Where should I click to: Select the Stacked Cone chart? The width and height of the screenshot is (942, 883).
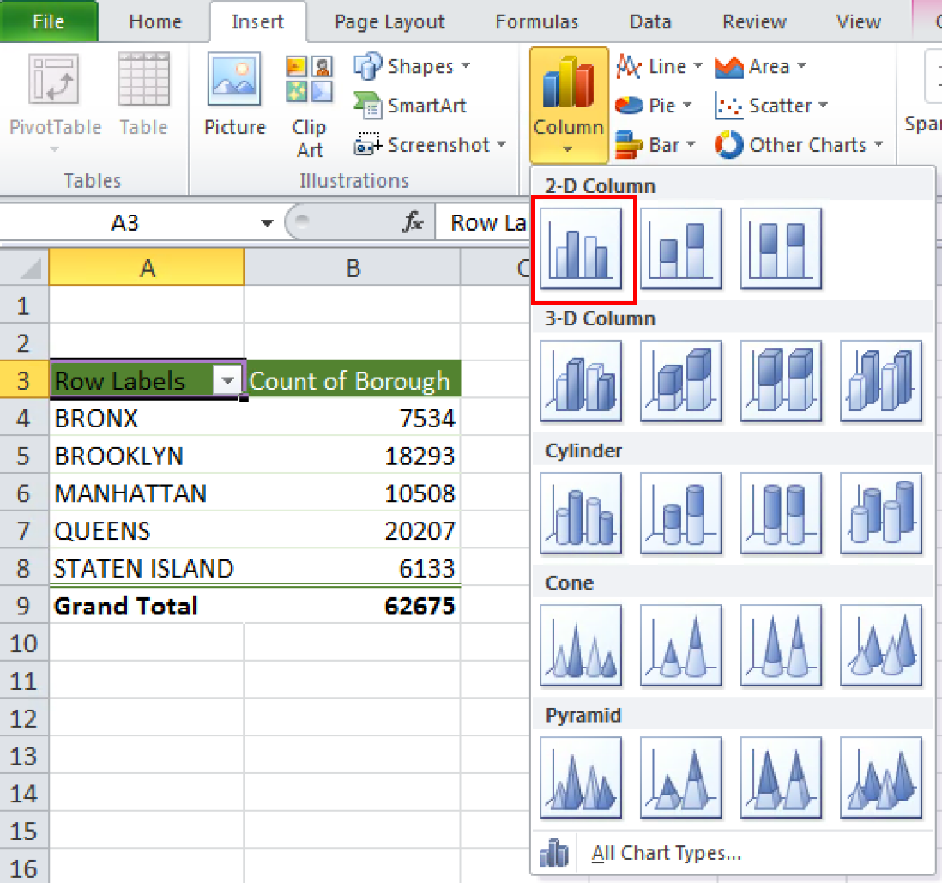point(680,645)
